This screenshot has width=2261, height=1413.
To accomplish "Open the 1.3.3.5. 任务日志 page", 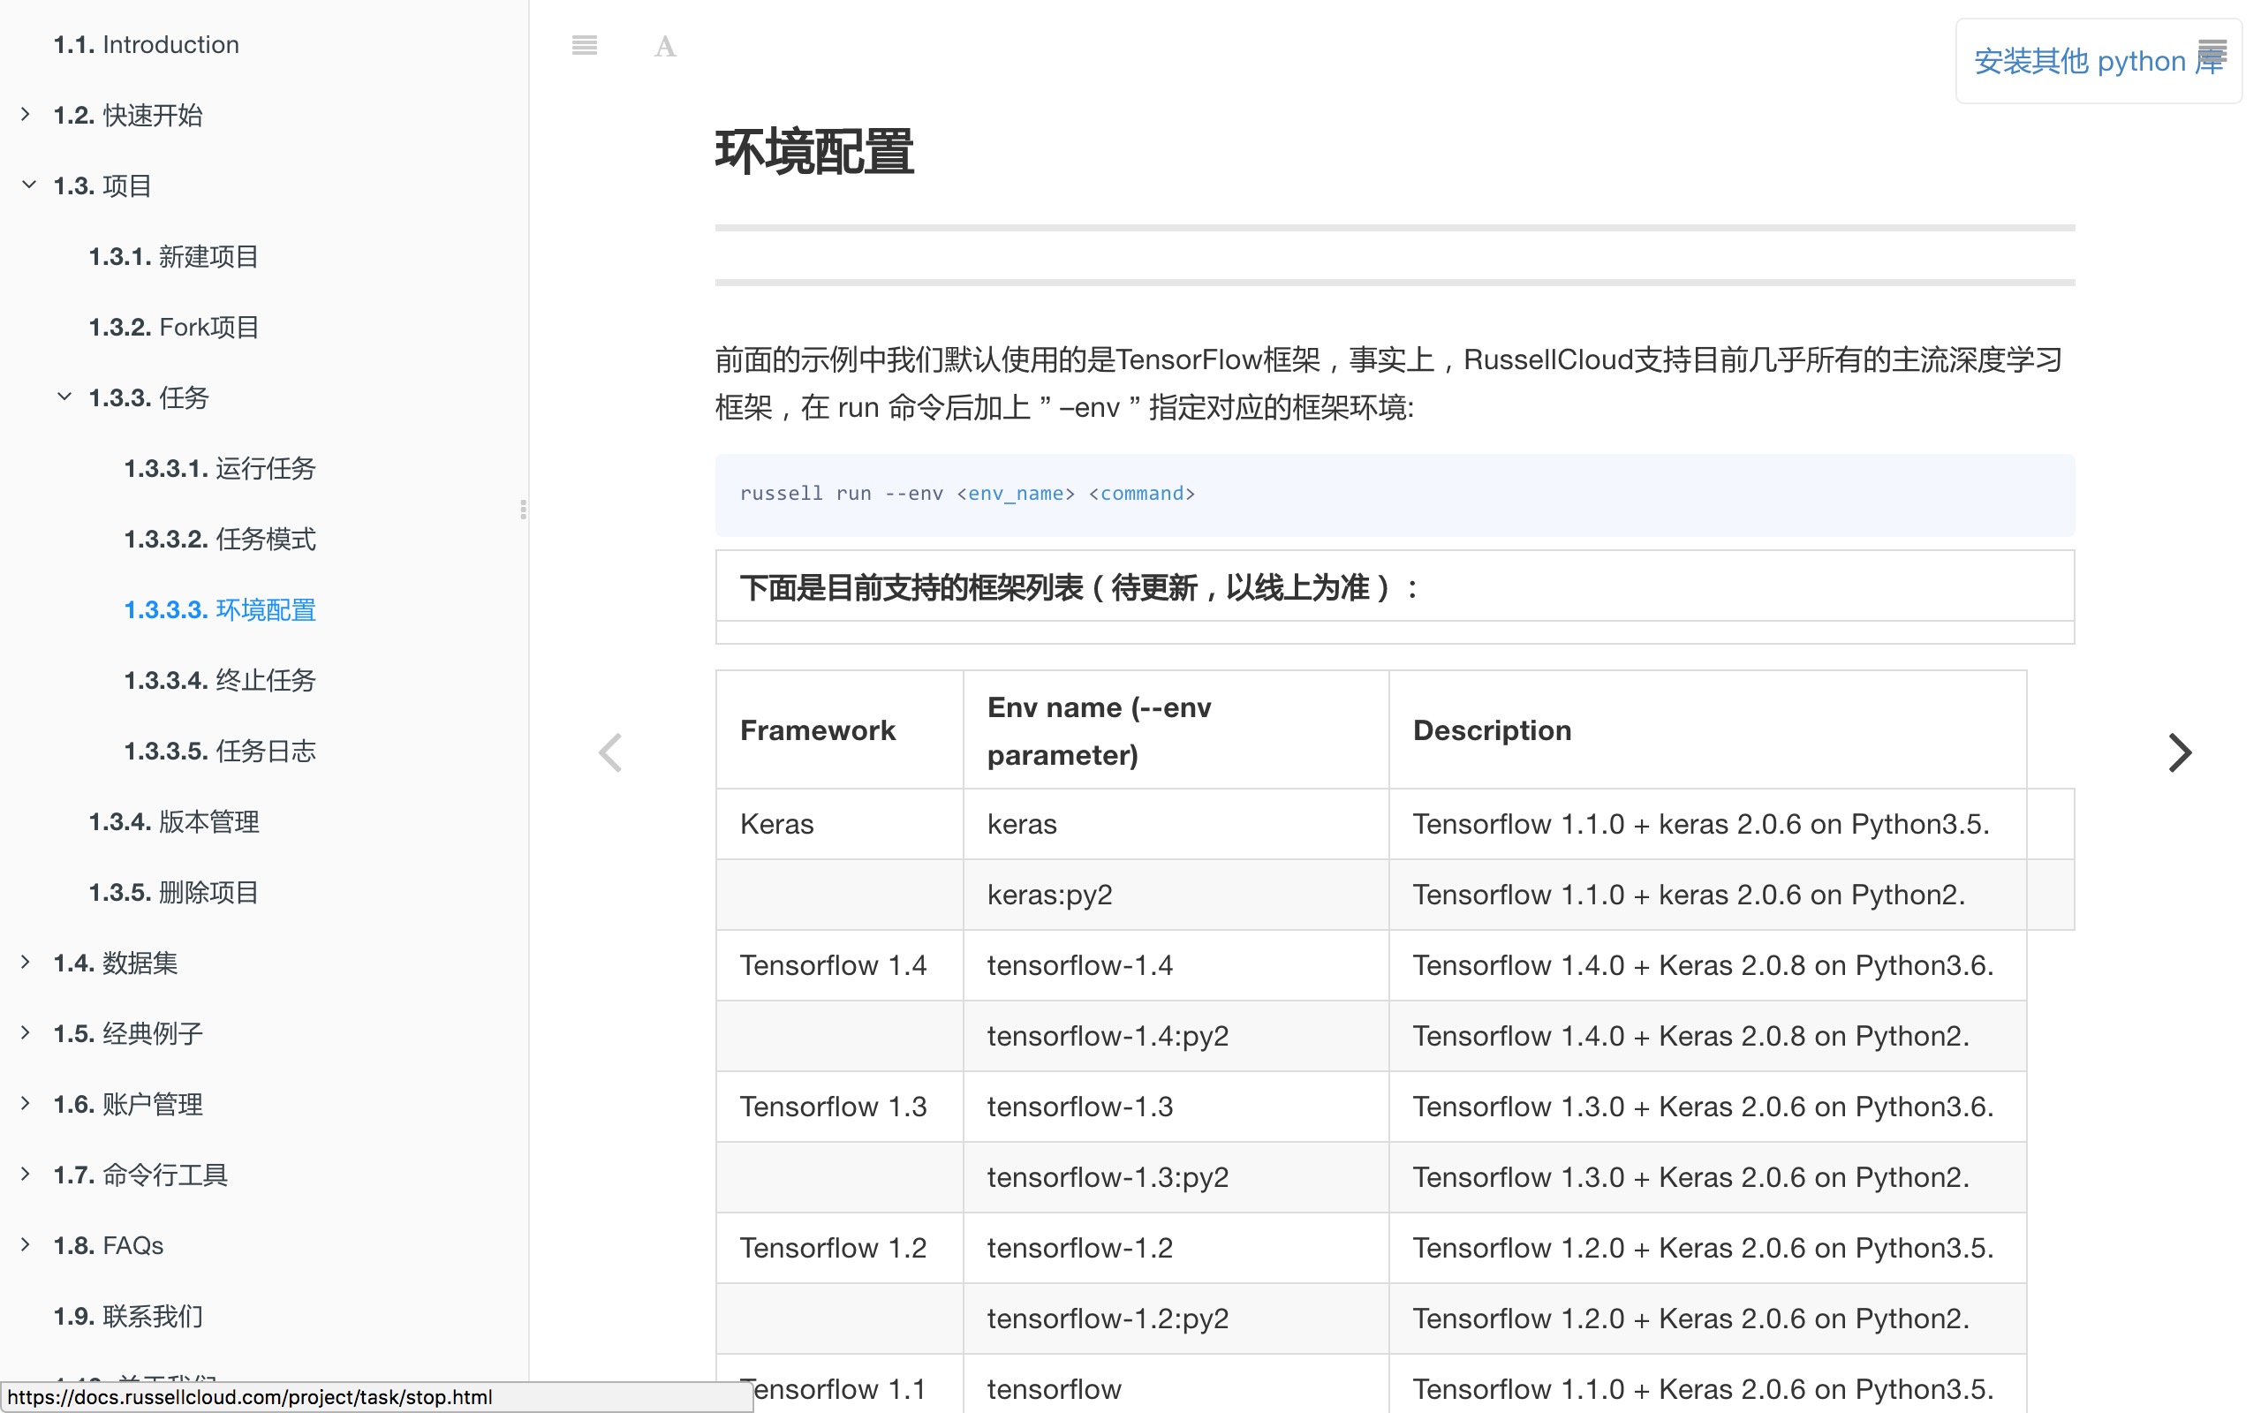I will point(220,752).
